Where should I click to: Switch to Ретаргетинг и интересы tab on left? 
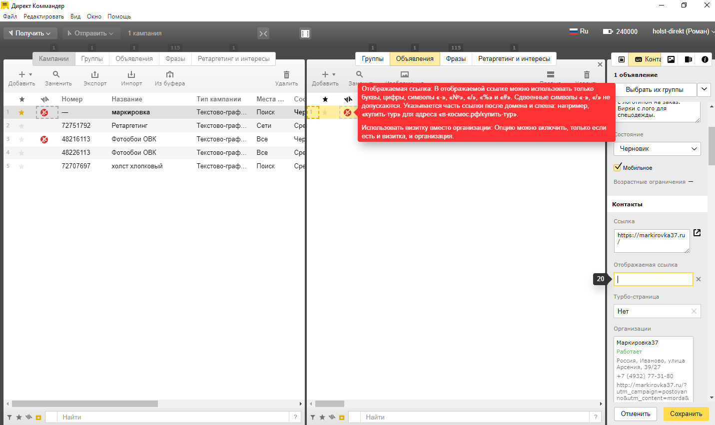pos(233,59)
